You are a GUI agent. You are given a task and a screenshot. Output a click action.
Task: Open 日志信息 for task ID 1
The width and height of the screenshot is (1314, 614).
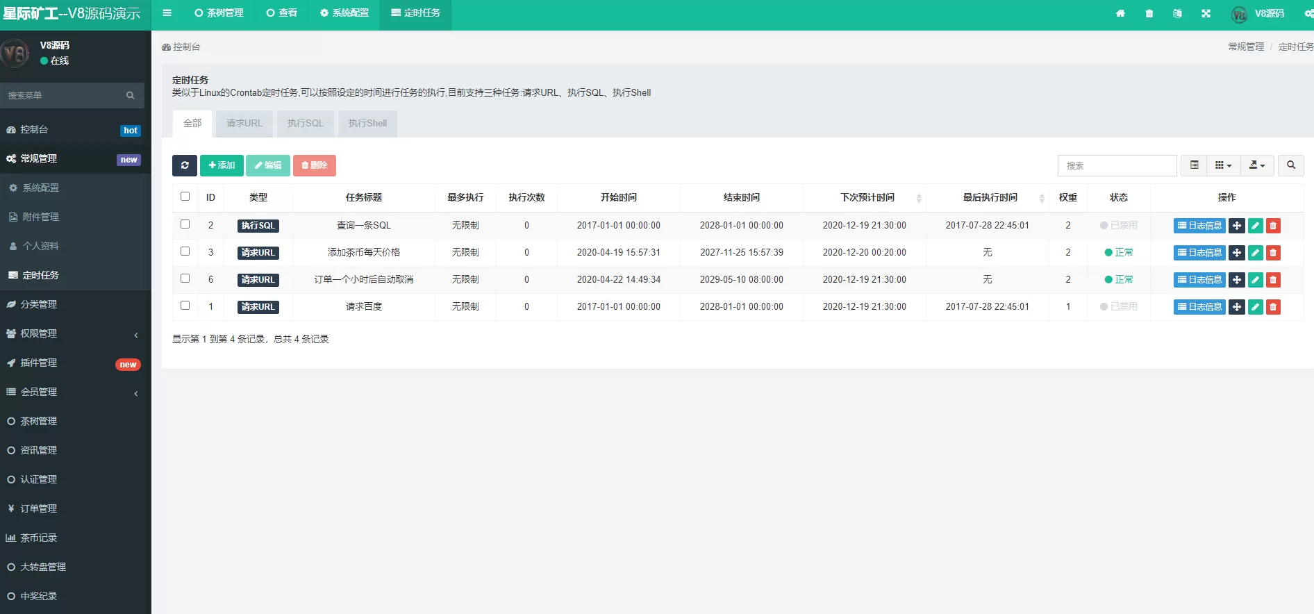[1199, 307]
